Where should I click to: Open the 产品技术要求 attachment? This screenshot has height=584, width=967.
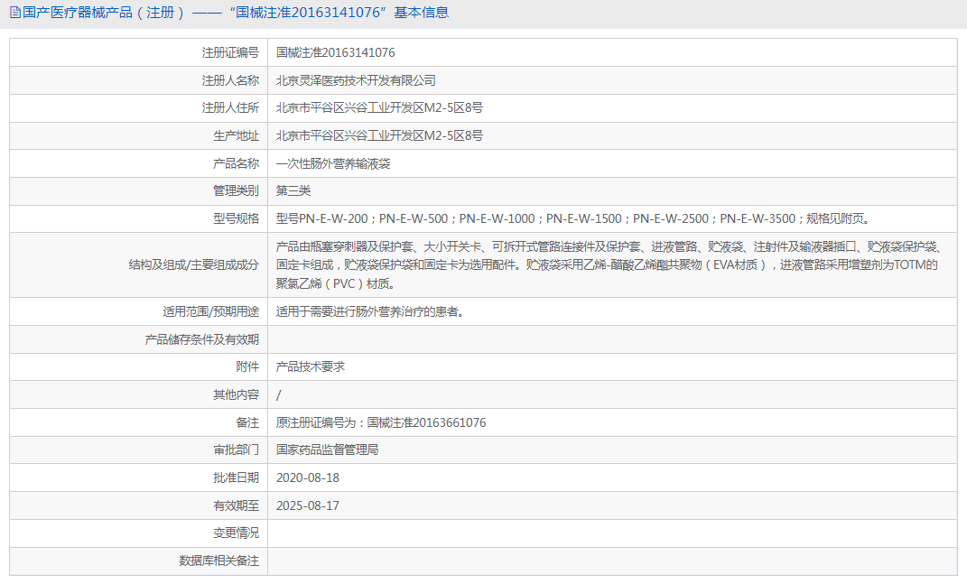(311, 366)
